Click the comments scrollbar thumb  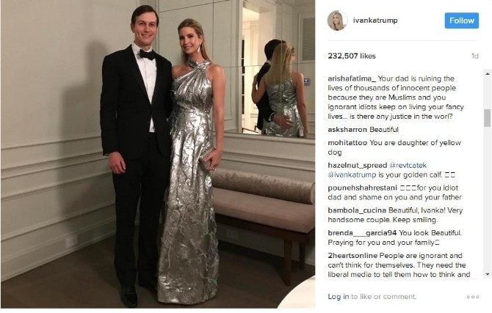coord(488,118)
